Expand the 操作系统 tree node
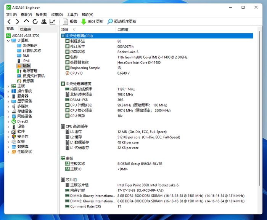 8,91
